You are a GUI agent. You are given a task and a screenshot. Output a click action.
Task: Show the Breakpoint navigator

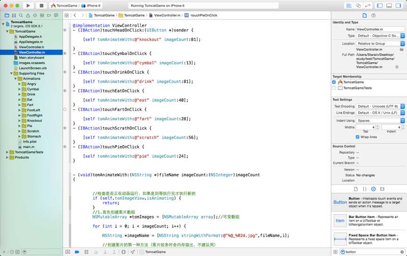point(49,16)
